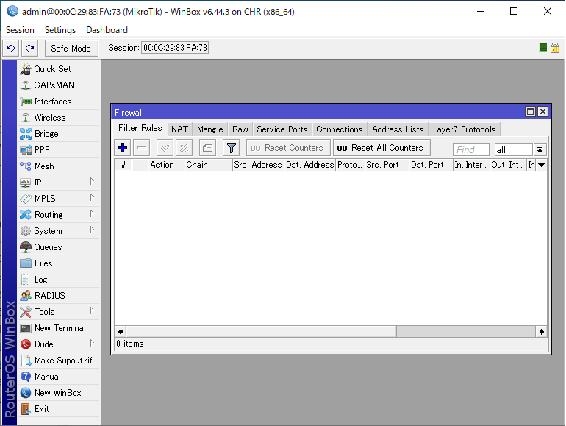Screen dimensions: 566x426
Task: Switch to the NAT tab
Action: (180, 129)
